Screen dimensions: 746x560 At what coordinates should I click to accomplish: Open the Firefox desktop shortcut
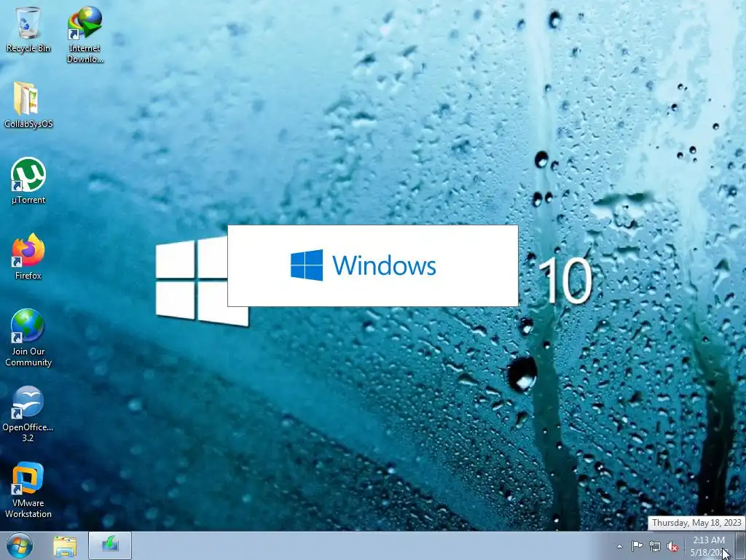pos(28,256)
